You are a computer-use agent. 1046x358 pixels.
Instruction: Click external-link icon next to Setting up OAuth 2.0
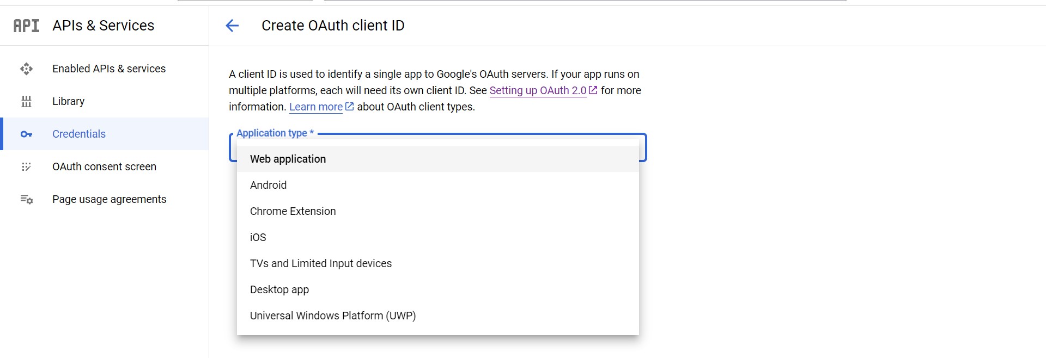click(x=593, y=90)
